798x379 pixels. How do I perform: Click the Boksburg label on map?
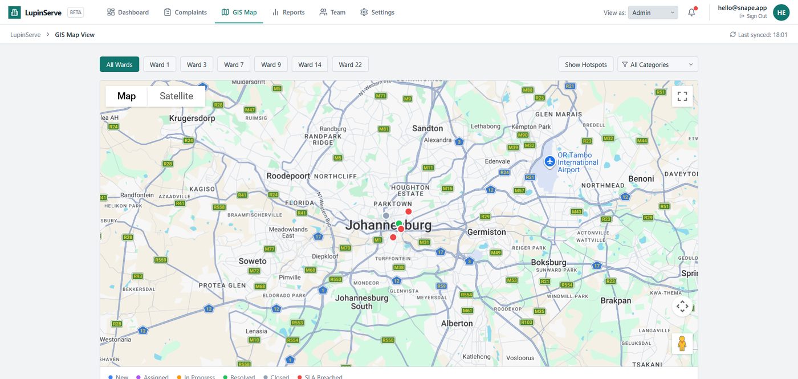(549, 263)
